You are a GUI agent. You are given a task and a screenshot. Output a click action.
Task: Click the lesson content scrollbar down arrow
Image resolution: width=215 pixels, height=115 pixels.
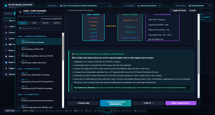[198, 97]
